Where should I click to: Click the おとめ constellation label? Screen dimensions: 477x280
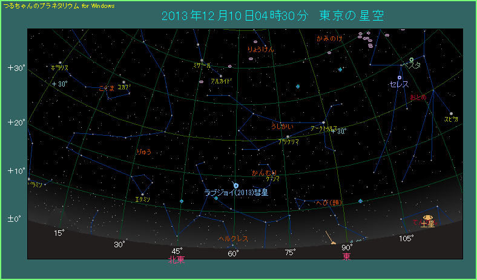(418, 97)
